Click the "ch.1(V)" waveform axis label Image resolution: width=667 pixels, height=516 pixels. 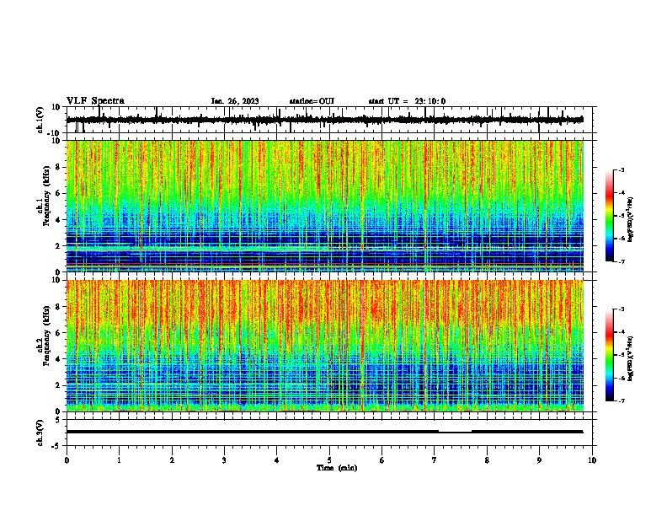click(x=40, y=120)
